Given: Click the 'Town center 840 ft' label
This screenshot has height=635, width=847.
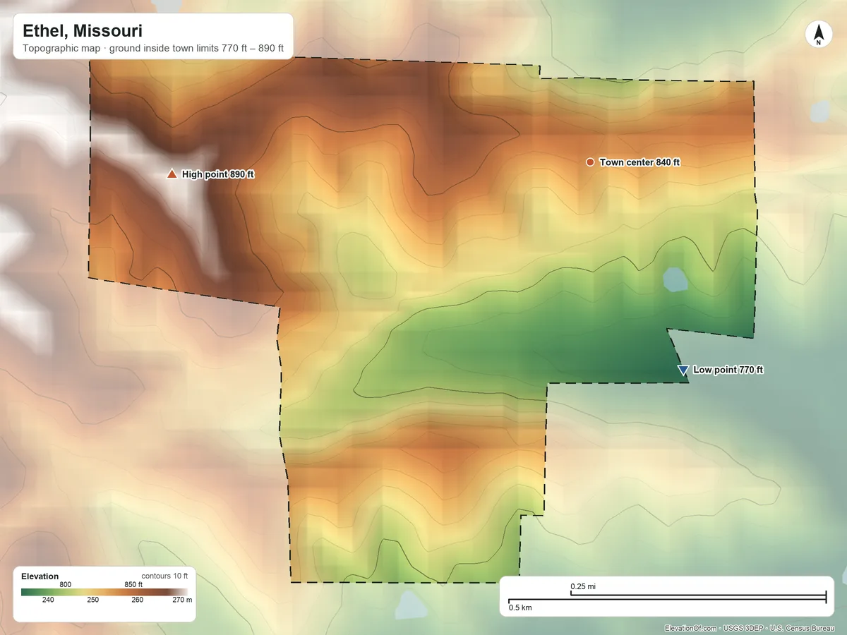Looking at the screenshot, I should [639, 162].
